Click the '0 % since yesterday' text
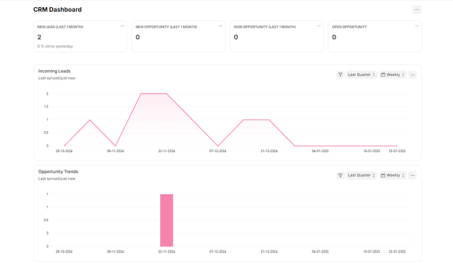Screen dimensions: 453x265 [55, 46]
